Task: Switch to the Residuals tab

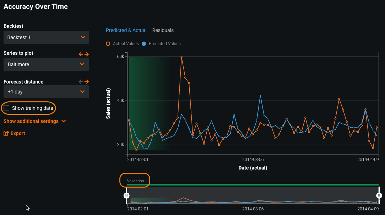Action: pyautogui.click(x=163, y=30)
